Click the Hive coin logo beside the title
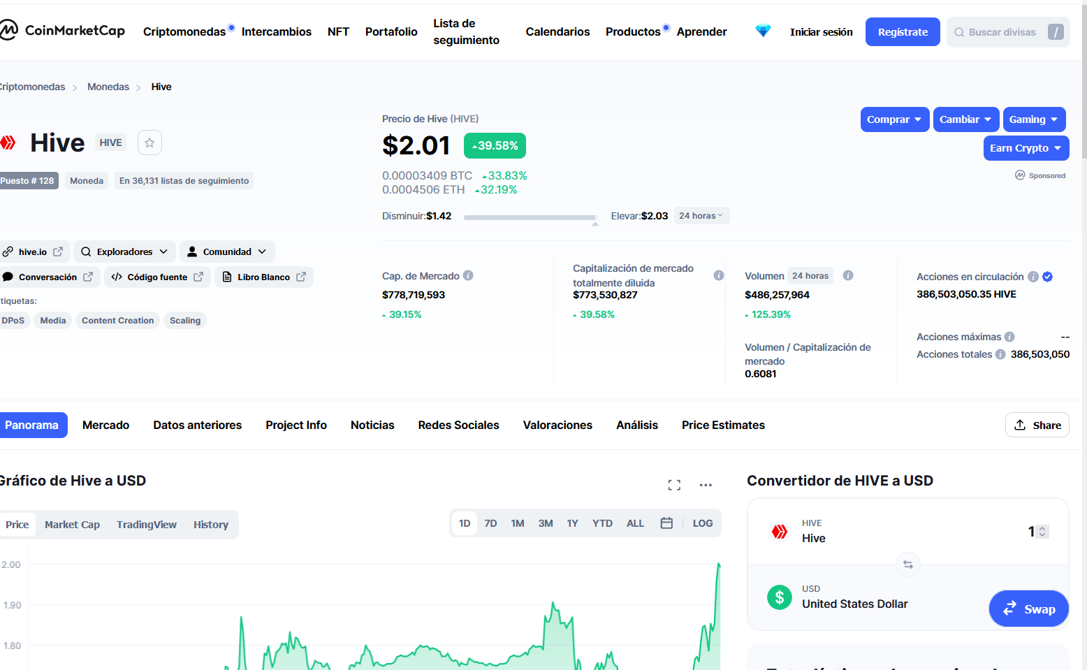1087x670 pixels. [8, 143]
